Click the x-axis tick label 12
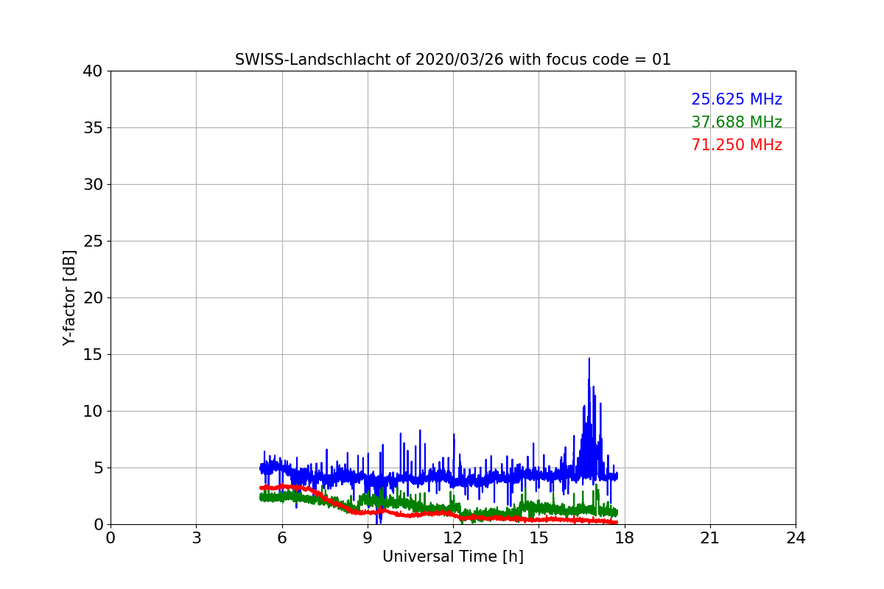884x589 pixels. (x=453, y=538)
